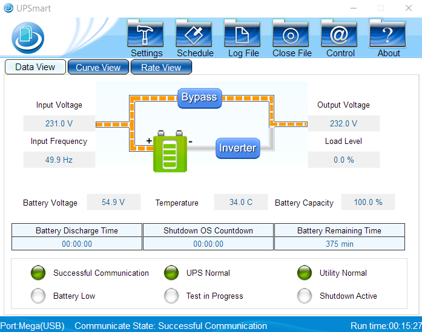Click the Battery Discharge Time 00:00:00 value
This screenshot has height=332, width=422.
tap(77, 244)
